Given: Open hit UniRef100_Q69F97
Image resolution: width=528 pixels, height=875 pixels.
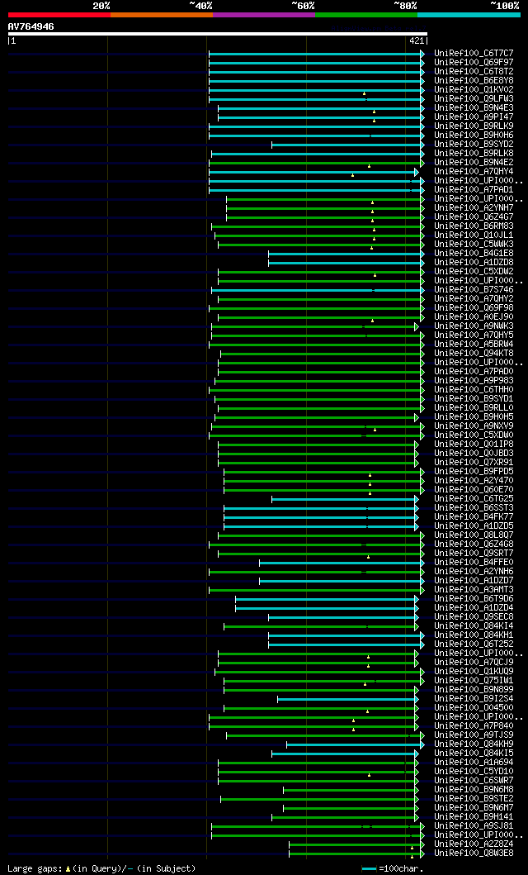Looking at the screenshot, I should pos(474,63).
